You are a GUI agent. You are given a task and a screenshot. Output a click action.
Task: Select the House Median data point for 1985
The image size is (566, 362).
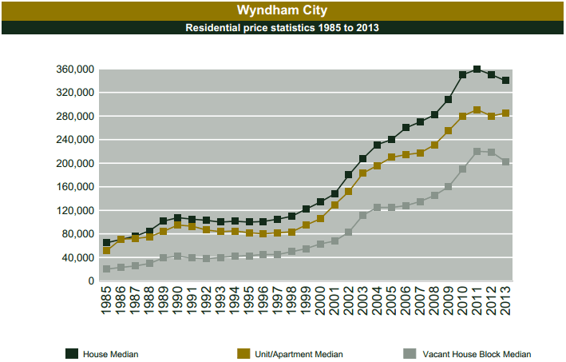[x=106, y=242]
